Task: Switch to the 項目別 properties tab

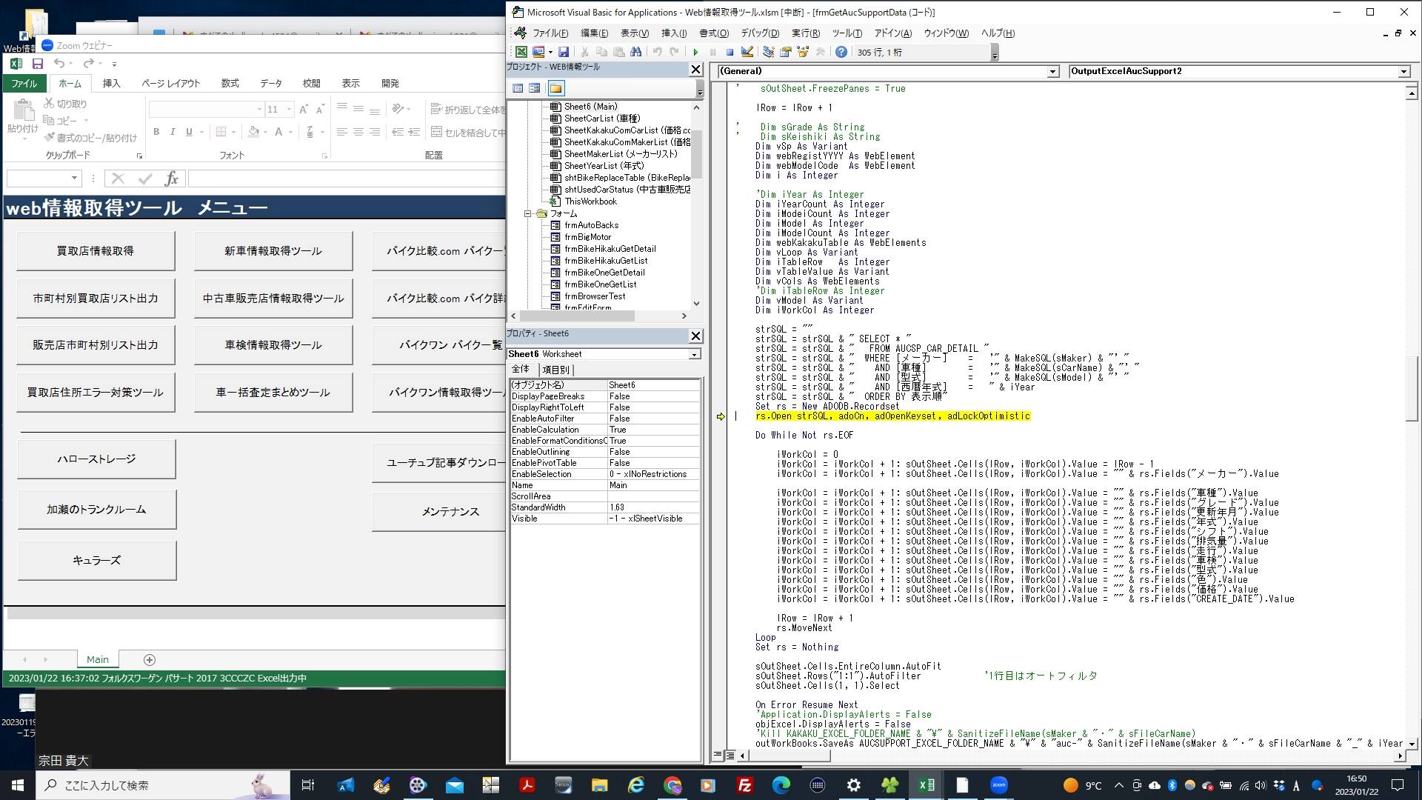Action: [556, 370]
